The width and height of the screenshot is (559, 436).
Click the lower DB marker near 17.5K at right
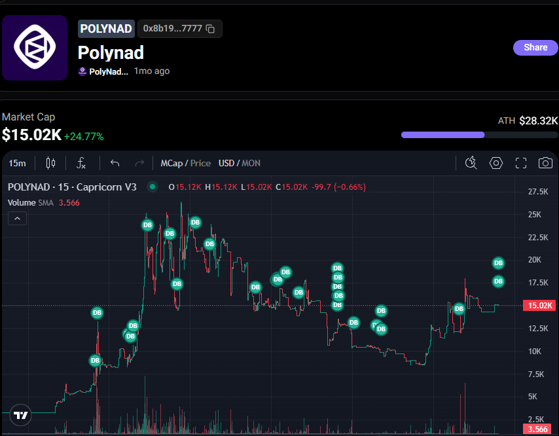coord(498,282)
